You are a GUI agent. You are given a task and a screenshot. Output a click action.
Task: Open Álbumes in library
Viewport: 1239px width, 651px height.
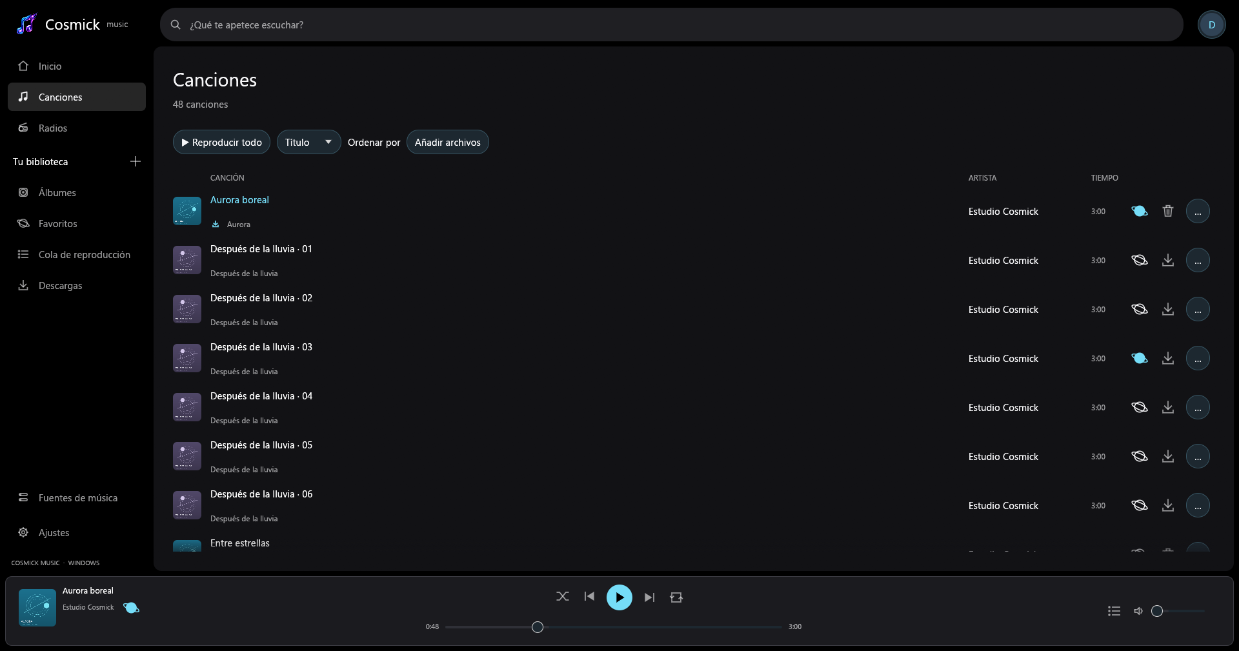click(77, 192)
